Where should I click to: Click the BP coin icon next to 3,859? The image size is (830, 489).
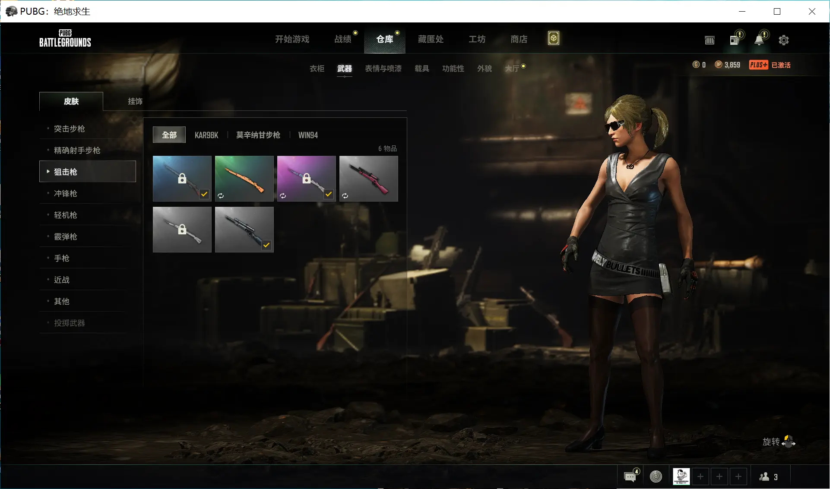point(719,65)
